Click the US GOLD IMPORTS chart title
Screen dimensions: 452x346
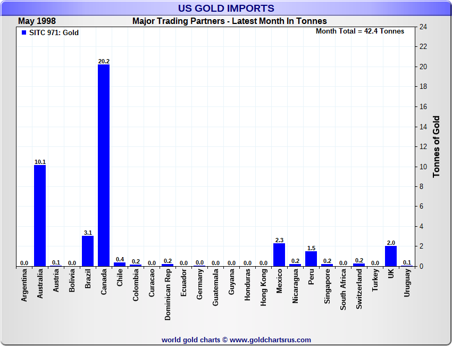tap(226, 9)
